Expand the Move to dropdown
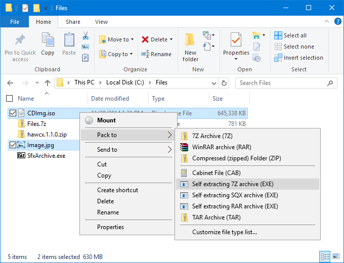This screenshot has width=344, height=263. [133, 39]
